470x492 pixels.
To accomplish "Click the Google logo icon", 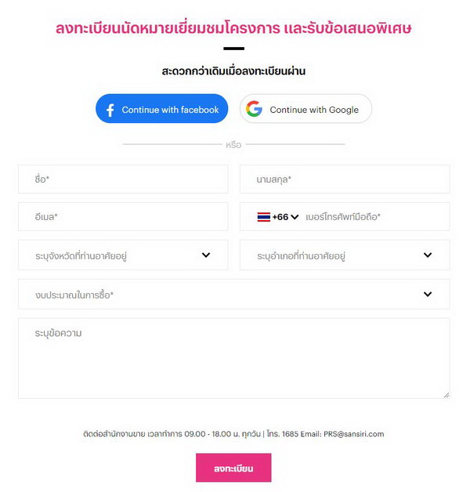I will coord(254,110).
